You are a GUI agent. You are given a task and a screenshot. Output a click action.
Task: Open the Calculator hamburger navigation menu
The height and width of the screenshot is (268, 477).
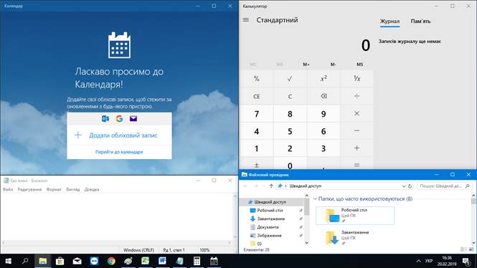click(246, 20)
